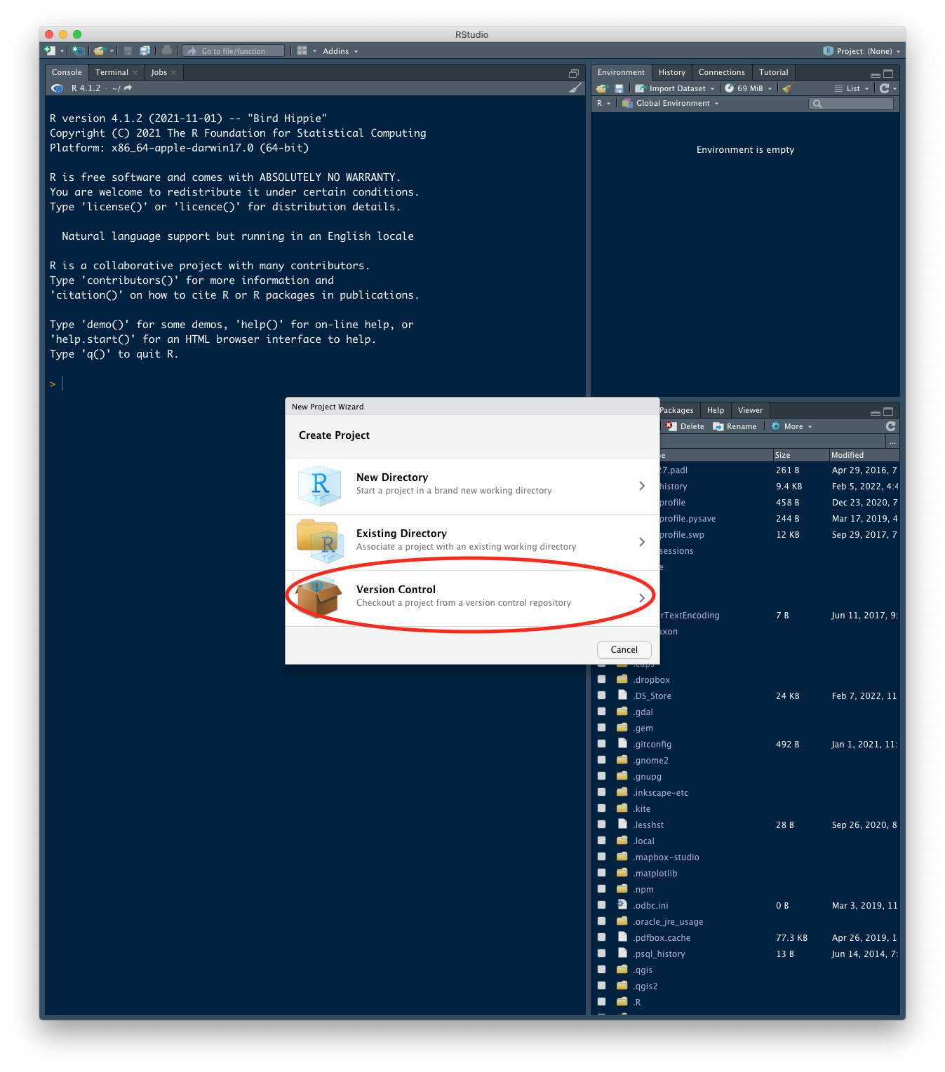Click the More gear icon in Files pane
Viewport: 945px width, 1072px height.
776,426
